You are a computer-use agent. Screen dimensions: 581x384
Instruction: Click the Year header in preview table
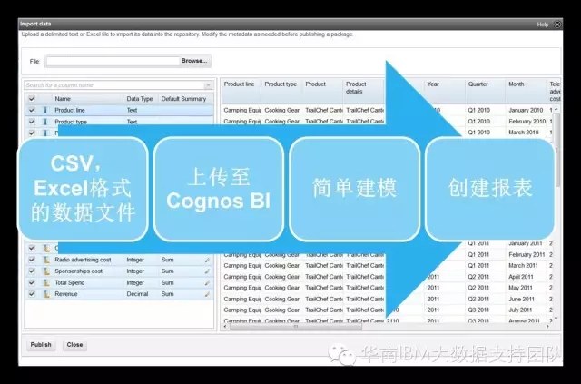point(433,84)
